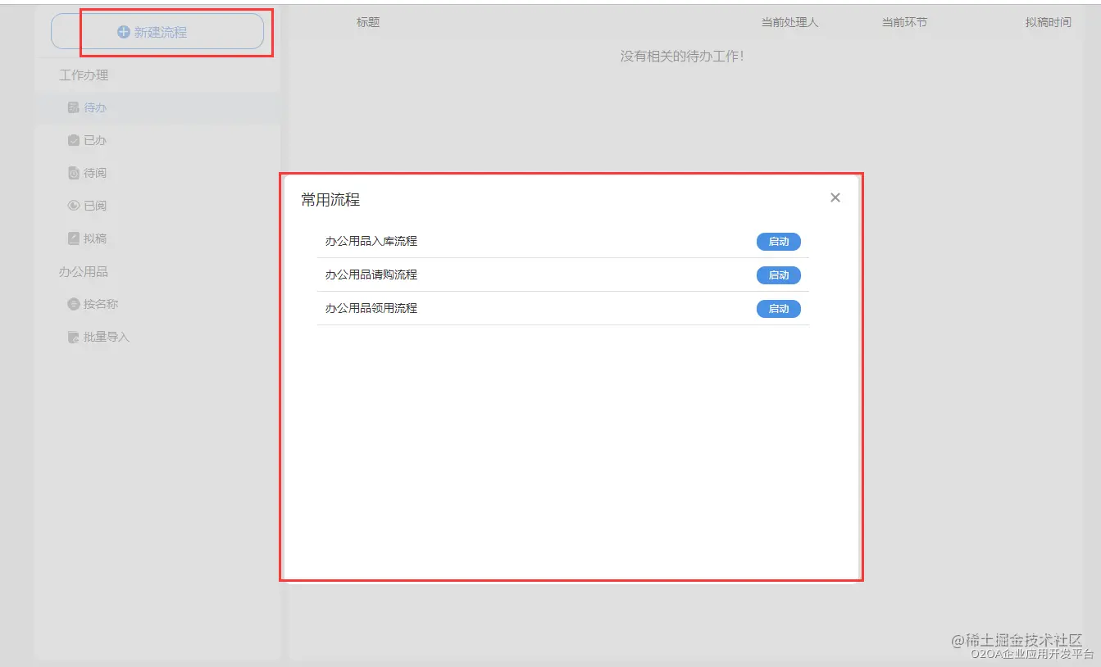Click the 办公用品入库流程 row text
This screenshot has height=667, width=1101.
pyautogui.click(x=371, y=241)
